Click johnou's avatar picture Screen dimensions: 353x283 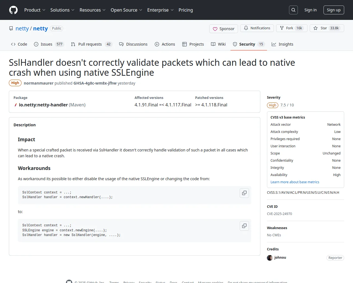270,258
